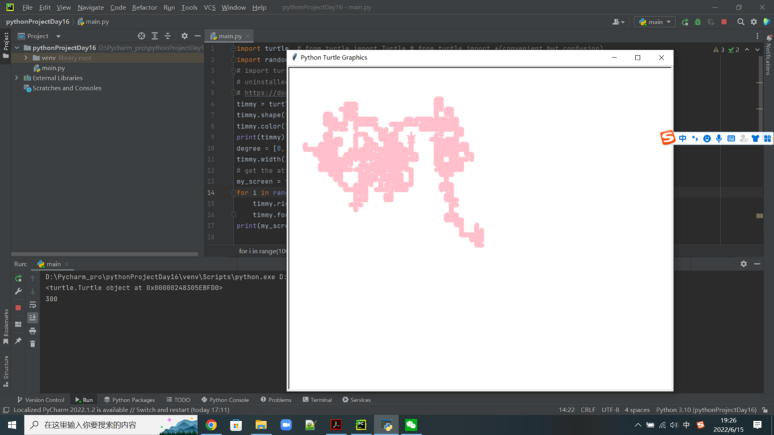Print the run console output
Viewport: 774px width, 435px height.
tap(32, 331)
